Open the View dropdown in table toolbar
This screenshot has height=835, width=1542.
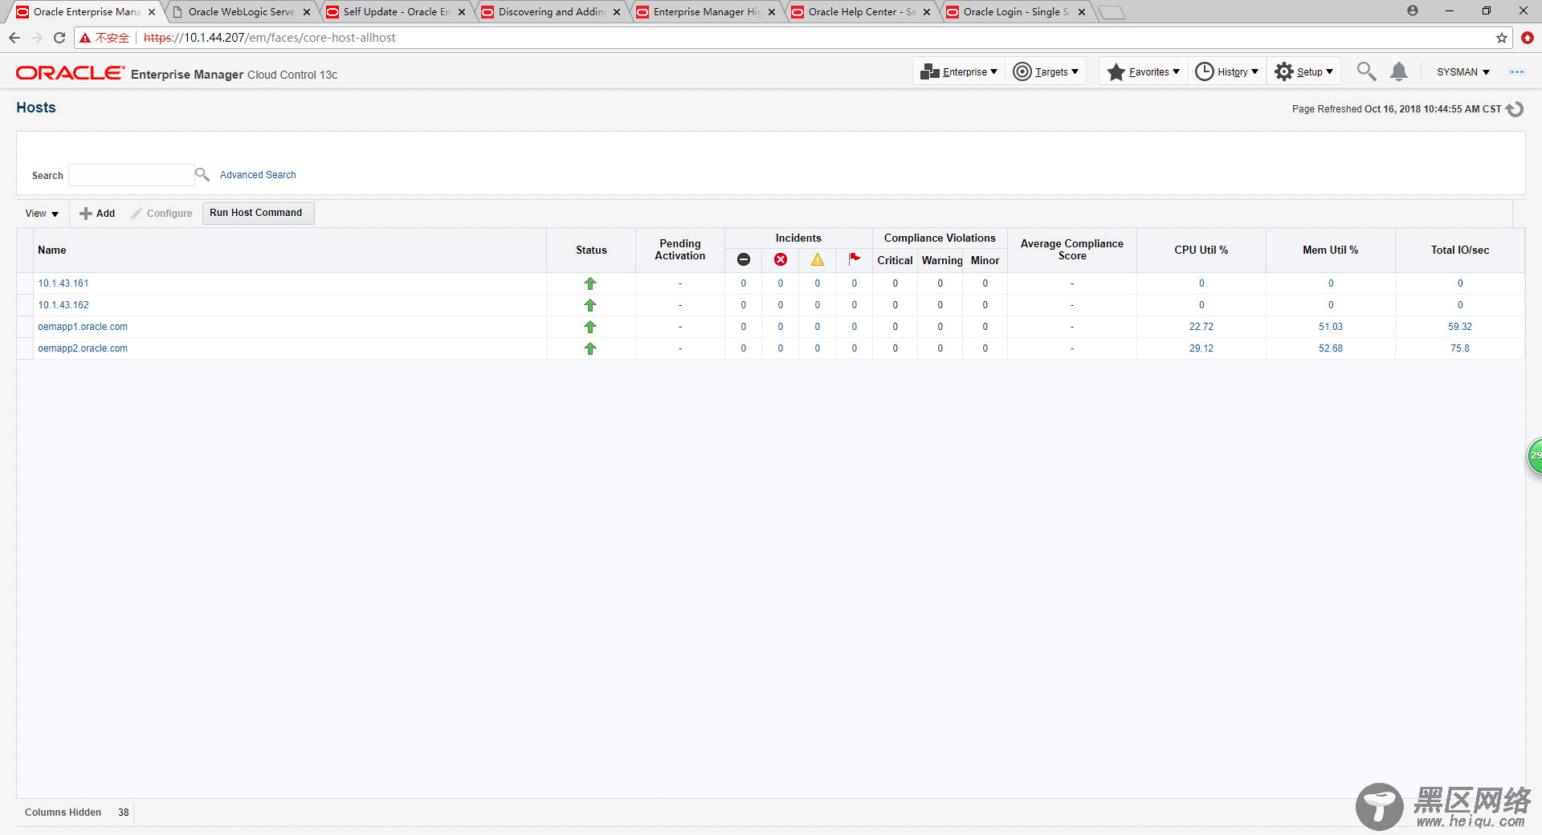[x=42, y=214]
